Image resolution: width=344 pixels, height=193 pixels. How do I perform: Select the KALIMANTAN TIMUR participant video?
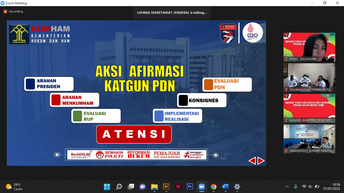309,78
